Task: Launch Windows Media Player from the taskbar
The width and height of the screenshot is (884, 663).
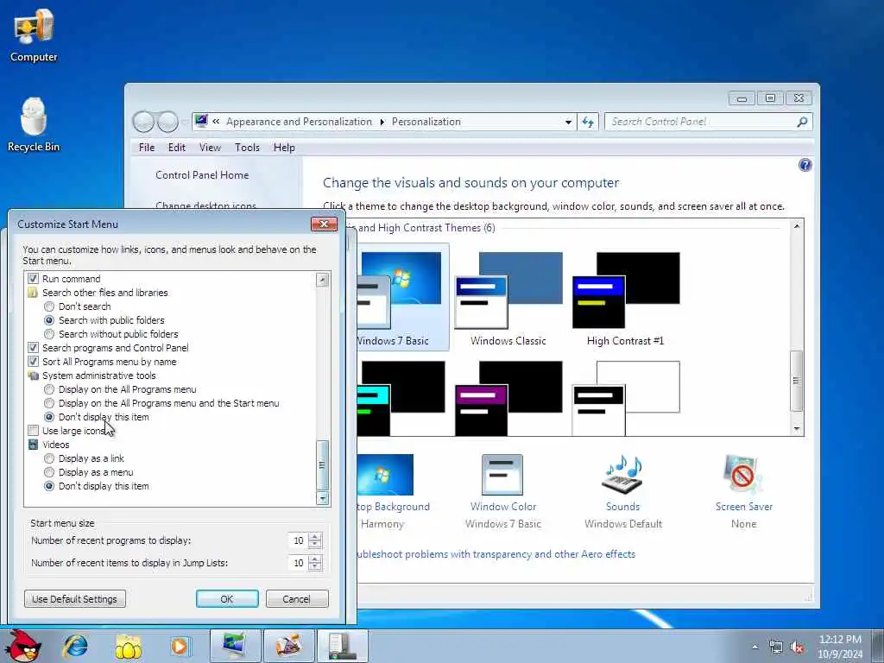Action: click(180, 646)
